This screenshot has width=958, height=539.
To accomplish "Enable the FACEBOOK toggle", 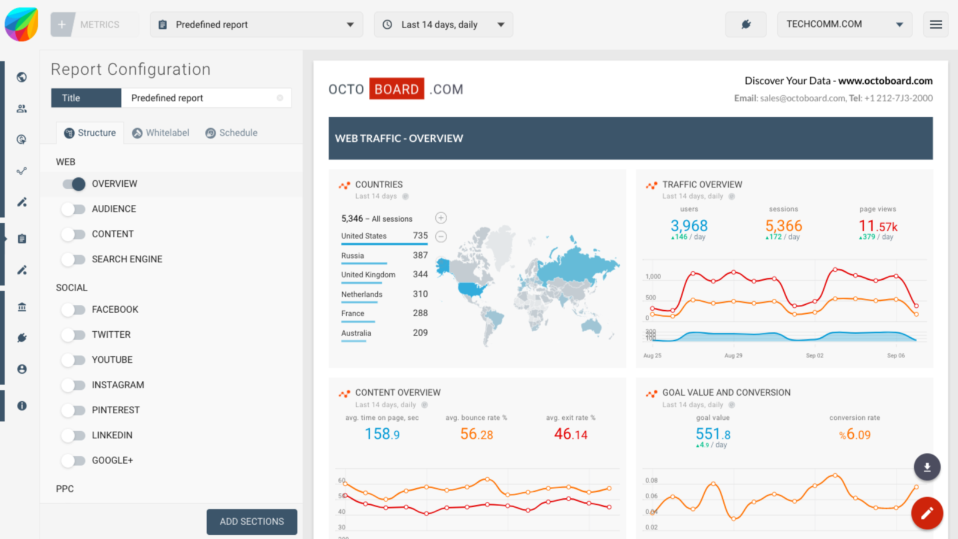I will [x=73, y=310].
